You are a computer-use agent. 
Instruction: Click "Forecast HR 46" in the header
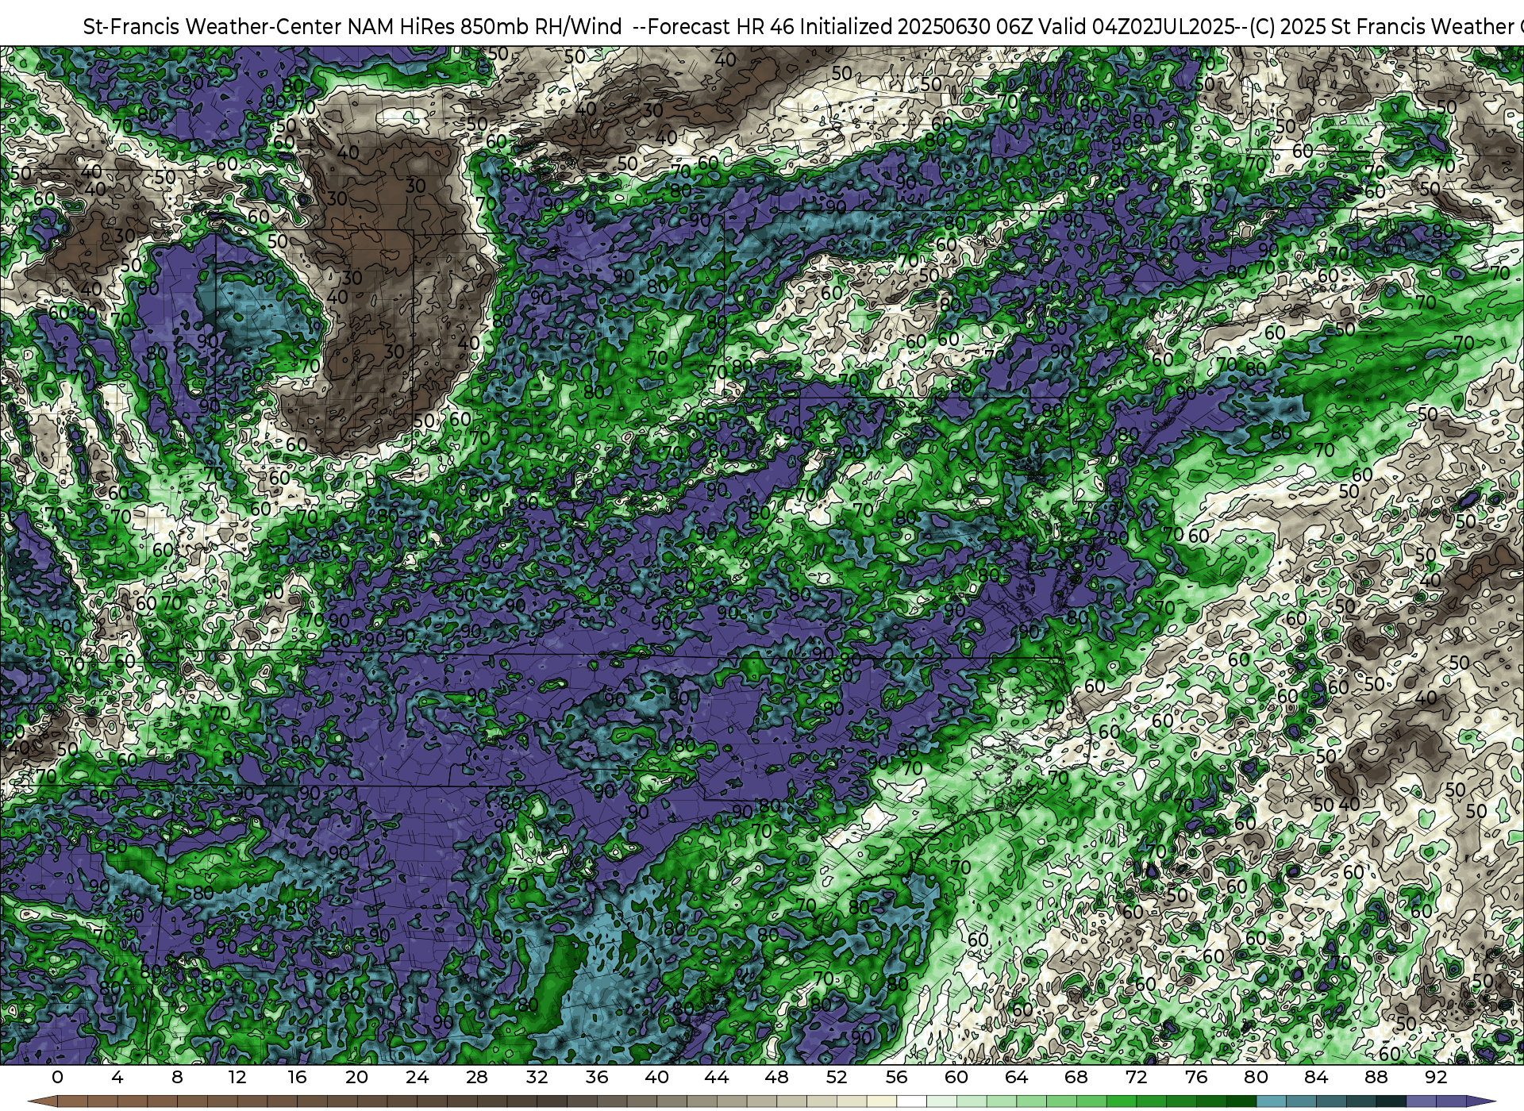[722, 27]
